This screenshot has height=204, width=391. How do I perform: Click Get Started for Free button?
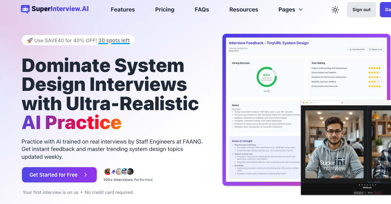tap(59, 175)
